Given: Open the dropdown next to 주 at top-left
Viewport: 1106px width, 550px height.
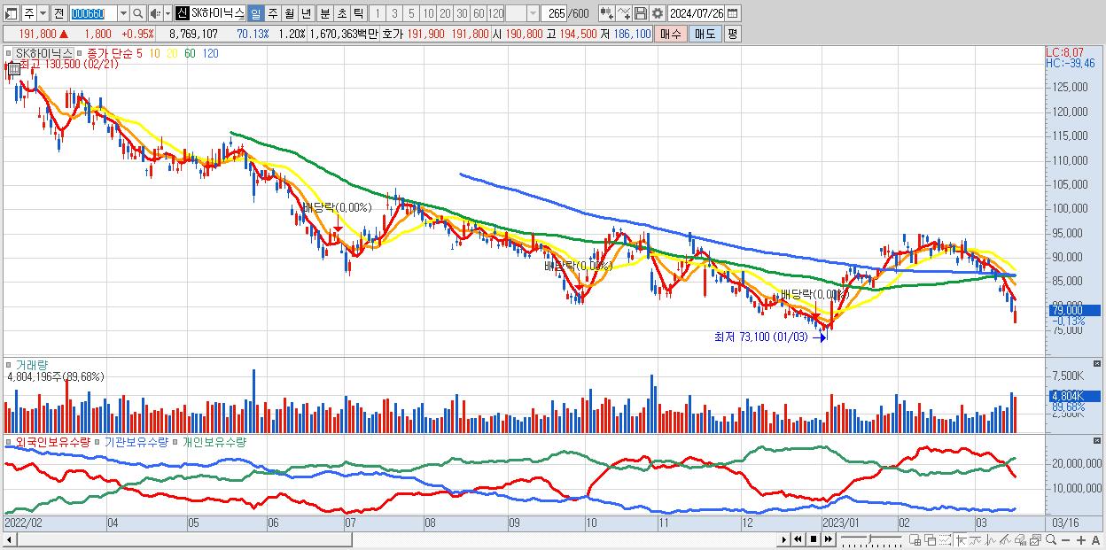Looking at the screenshot, I should (x=43, y=13).
